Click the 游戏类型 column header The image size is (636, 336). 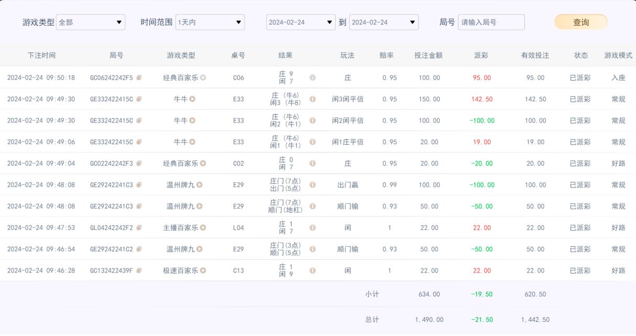tap(181, 56)
